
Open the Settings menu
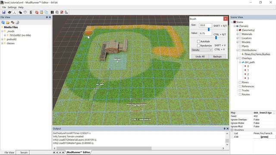(x=12, y=7)
